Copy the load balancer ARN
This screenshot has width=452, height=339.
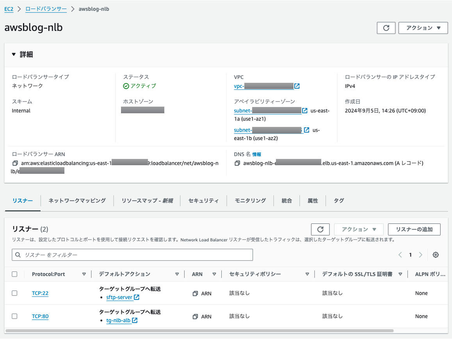coord(15,163)
